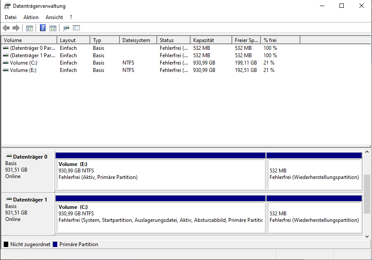Click the Forward arrow toolbar icon
Viewport: 372px width, 260px height.
coord(16,28)
